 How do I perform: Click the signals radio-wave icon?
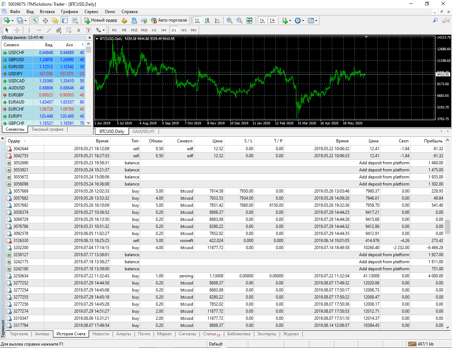coord(144,20)
